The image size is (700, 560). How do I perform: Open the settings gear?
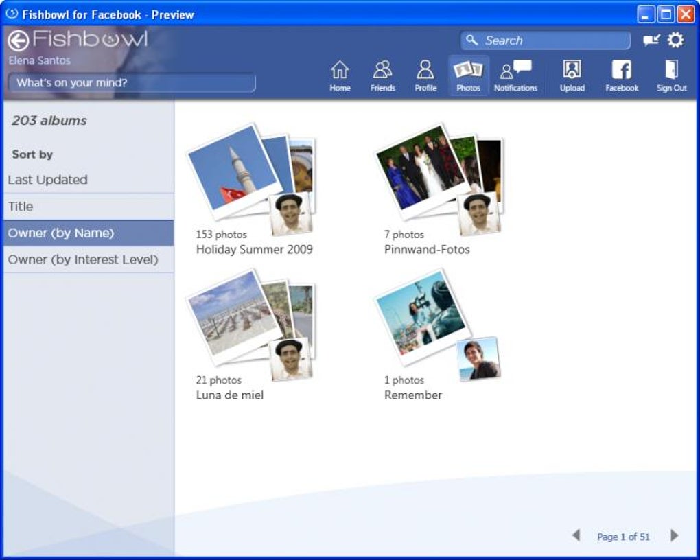[675, 40]
